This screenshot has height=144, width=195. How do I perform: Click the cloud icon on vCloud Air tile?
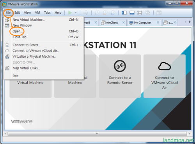click(x=165, y=66)
